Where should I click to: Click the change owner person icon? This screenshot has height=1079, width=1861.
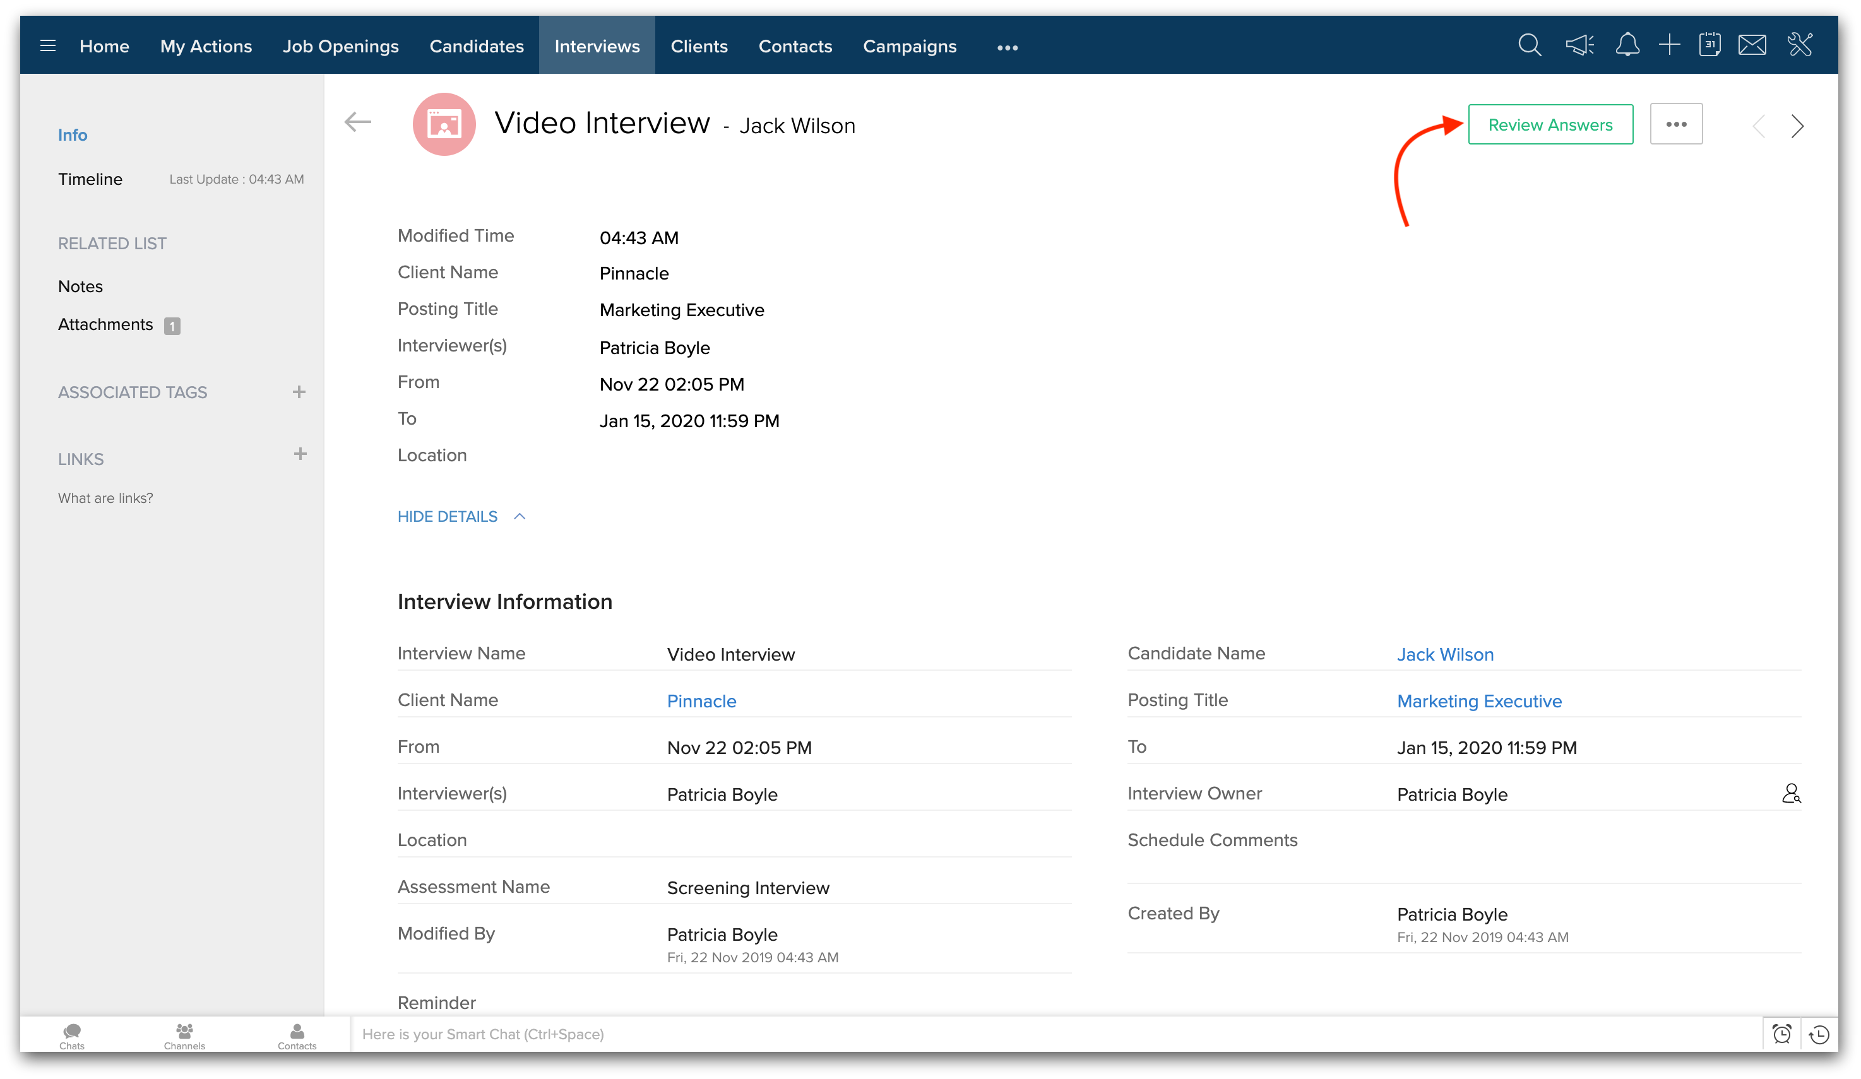pyautogui.click(x=1791, y=794)
